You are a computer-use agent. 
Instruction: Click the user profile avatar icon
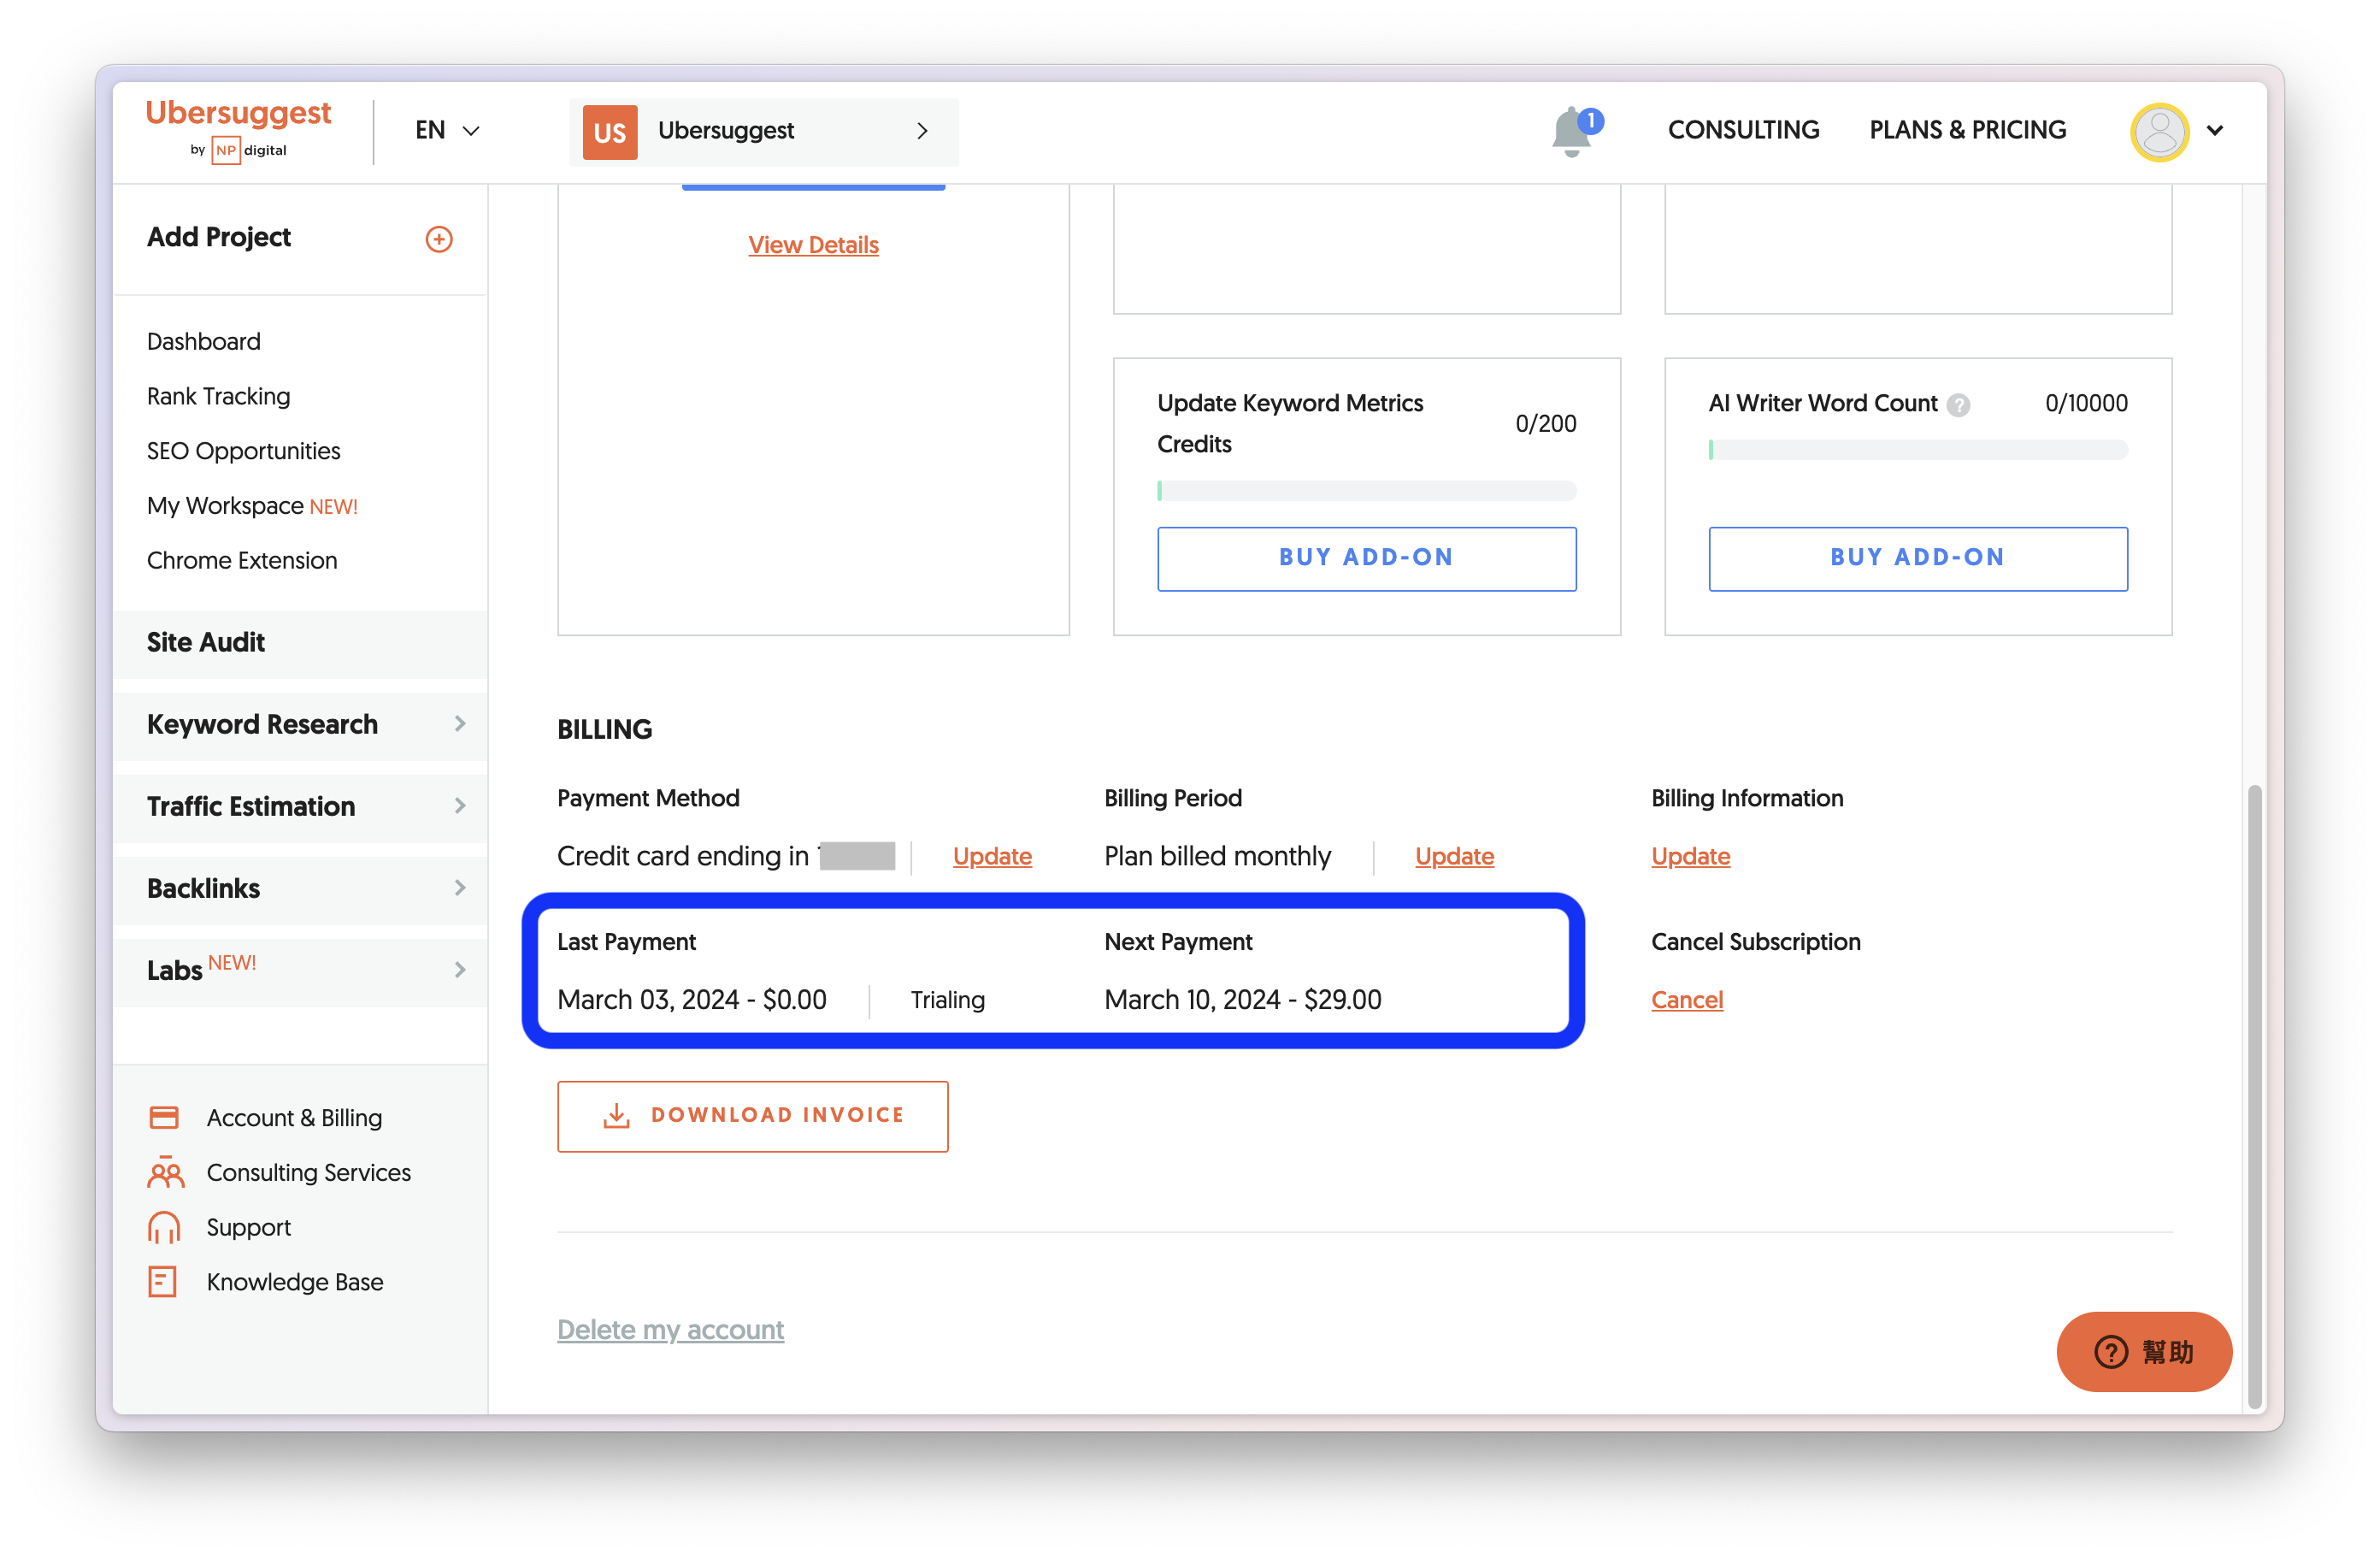(2159, 131)
